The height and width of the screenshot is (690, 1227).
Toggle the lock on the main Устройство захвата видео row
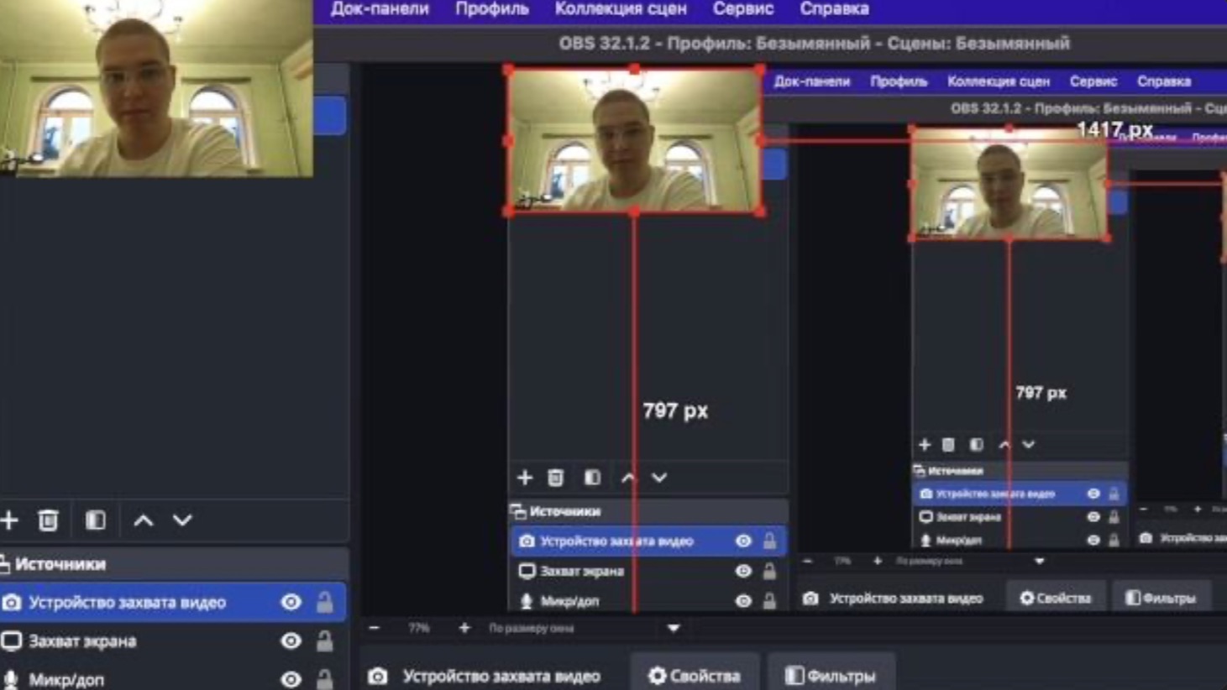pos(324,602)
